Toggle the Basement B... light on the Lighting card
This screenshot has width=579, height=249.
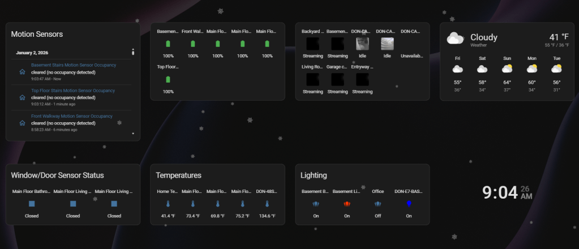click(x=315, y=204)
